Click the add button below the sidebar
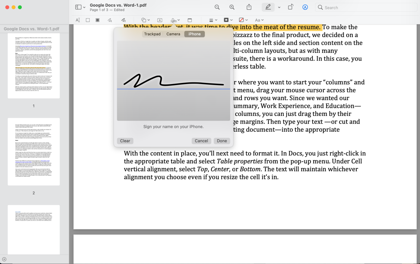This screenshot has height=264, width=420. 4,259
